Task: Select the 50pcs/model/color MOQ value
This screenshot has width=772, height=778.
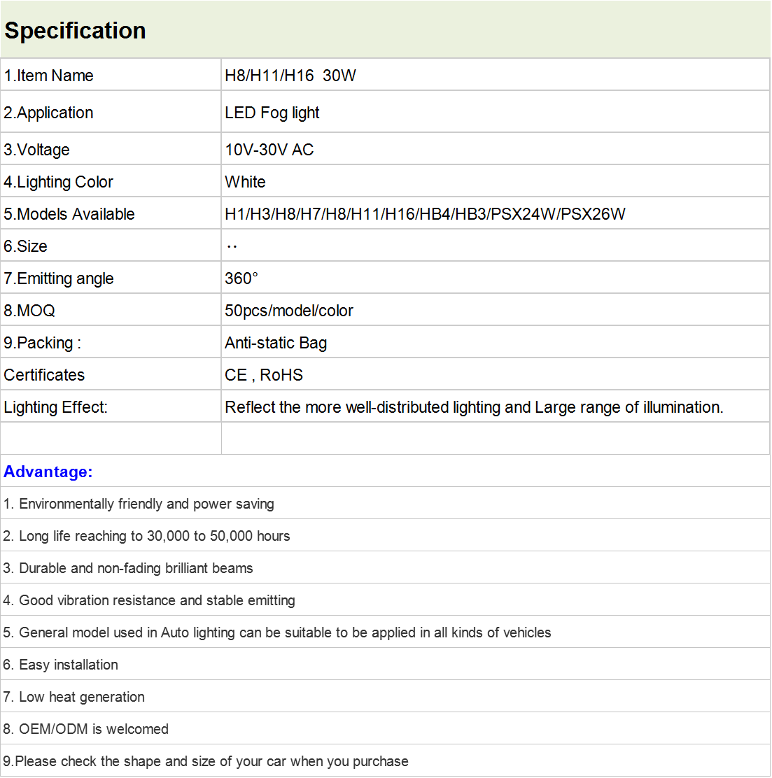Action: [288, 311]
